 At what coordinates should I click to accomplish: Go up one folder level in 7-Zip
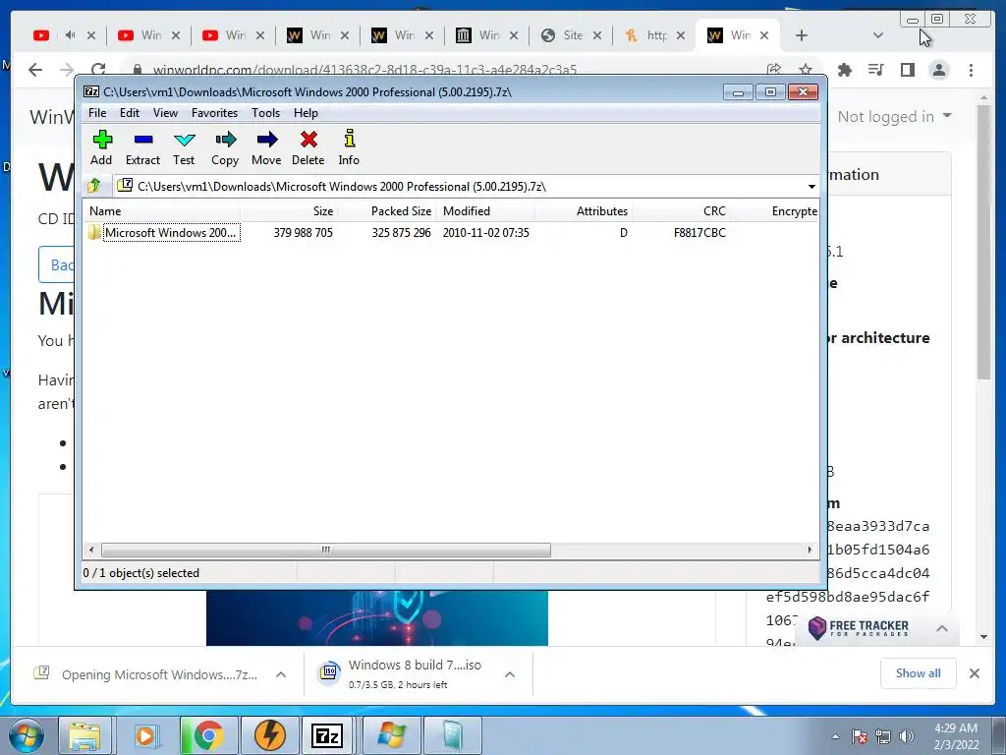pyautogui.click(x=94, y=186)
